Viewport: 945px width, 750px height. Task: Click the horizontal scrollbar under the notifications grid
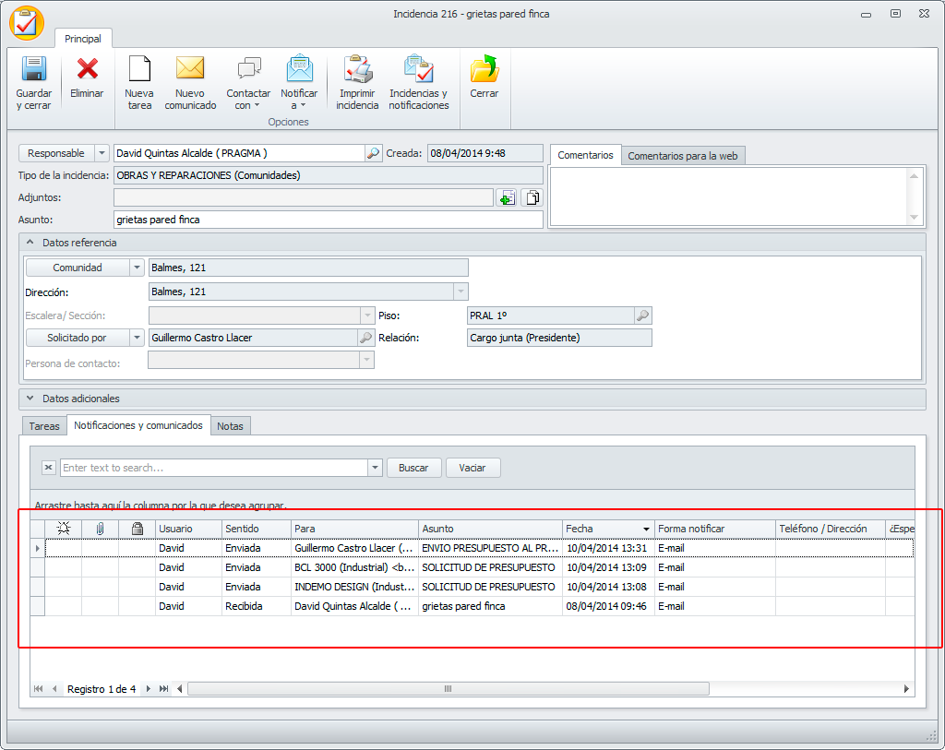448,689
